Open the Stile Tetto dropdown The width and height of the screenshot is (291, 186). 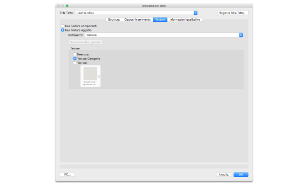(x=136, y=13)
